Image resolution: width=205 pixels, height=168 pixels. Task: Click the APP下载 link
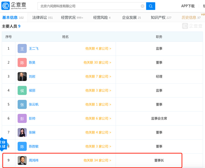(188, 6)
